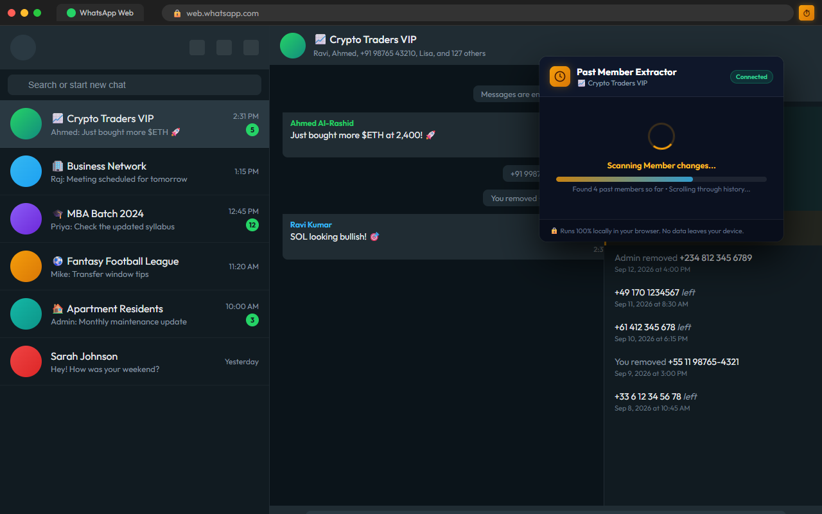Click the orange extension icon in browser toolbar
The width and height of the screenshot is (822, 514).
click(x=806, y=13)
